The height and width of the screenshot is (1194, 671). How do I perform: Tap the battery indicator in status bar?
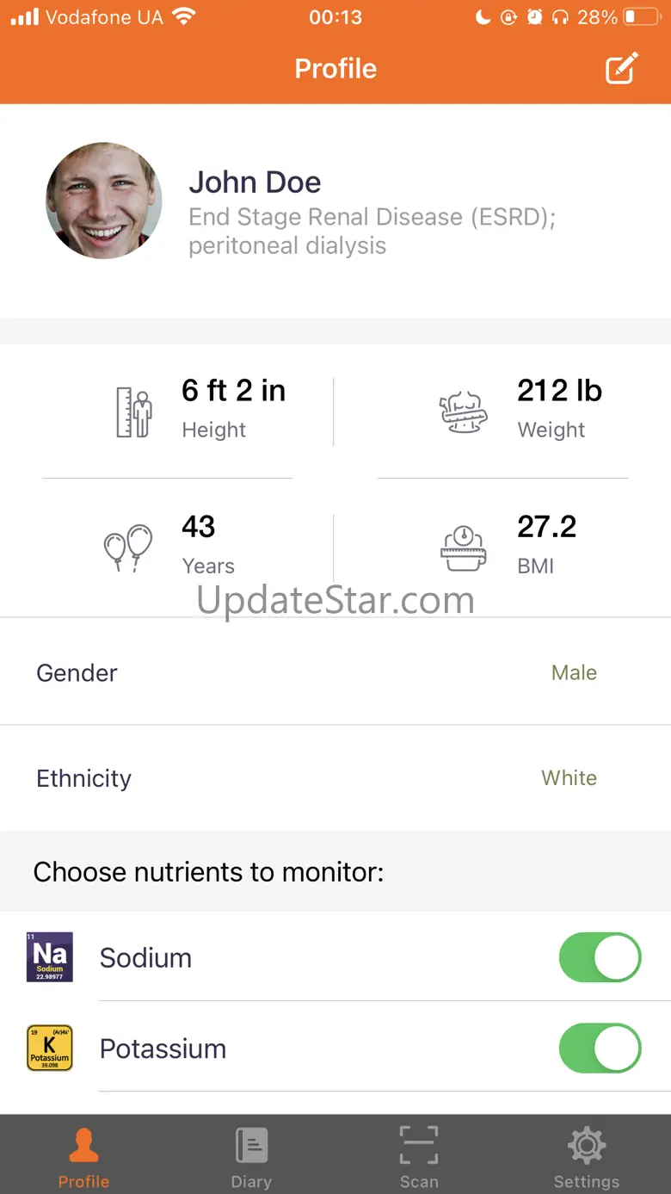(641, 17)
